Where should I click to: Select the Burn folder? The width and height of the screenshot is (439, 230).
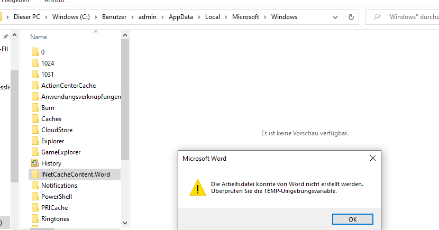(48, 108)
